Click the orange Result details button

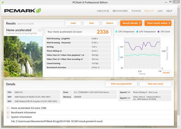point(131,23)
